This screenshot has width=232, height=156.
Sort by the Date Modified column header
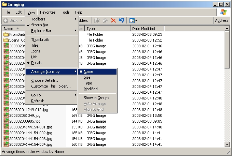pos(144,29)
